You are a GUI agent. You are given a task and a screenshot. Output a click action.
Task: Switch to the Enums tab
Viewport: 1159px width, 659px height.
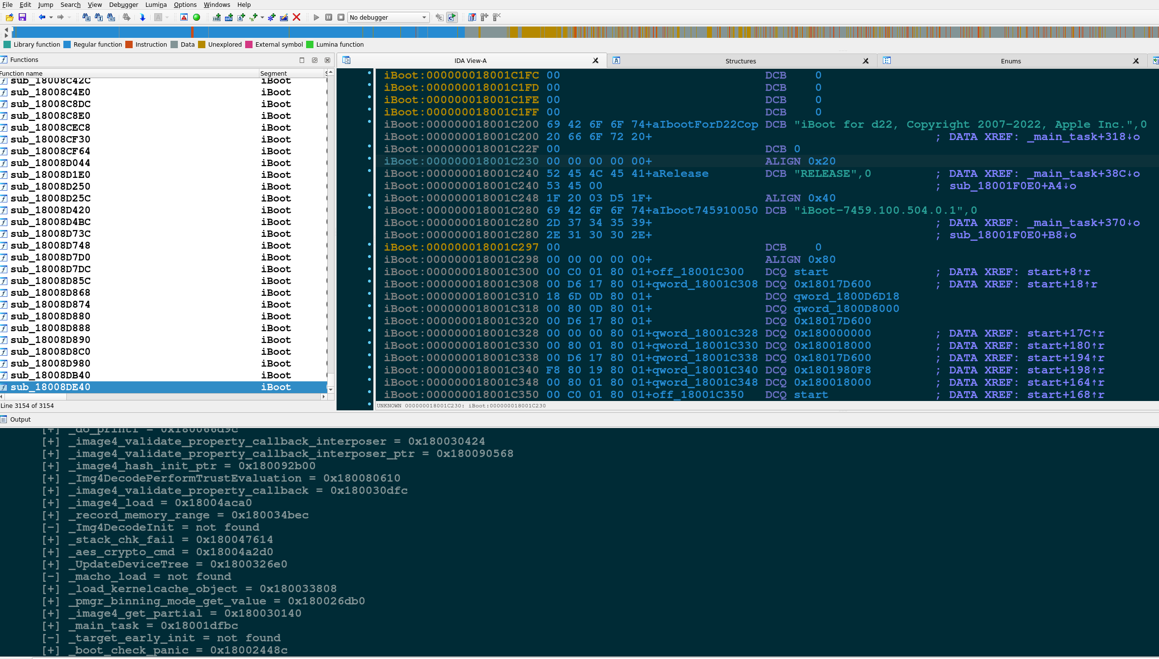coord(1011,61)
